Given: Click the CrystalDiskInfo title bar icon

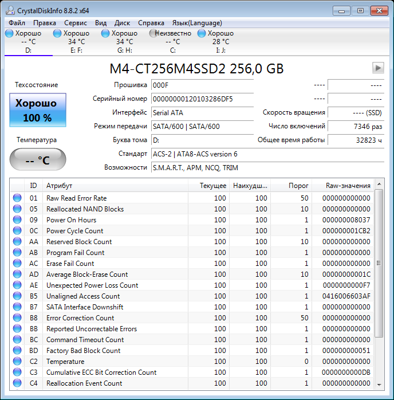Looking at the screenshot, I should click(x=10, y=10).
